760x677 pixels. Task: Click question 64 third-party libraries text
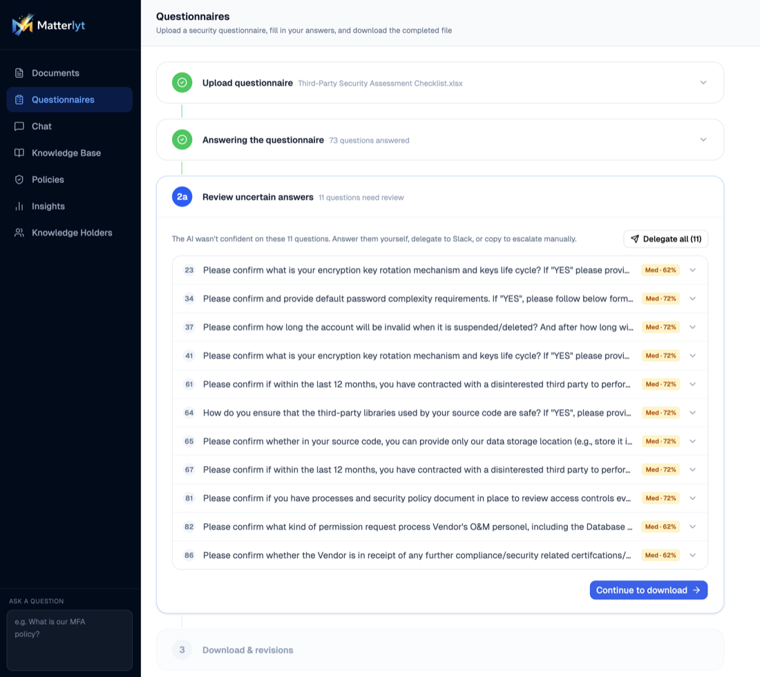[x=417, y=413]
